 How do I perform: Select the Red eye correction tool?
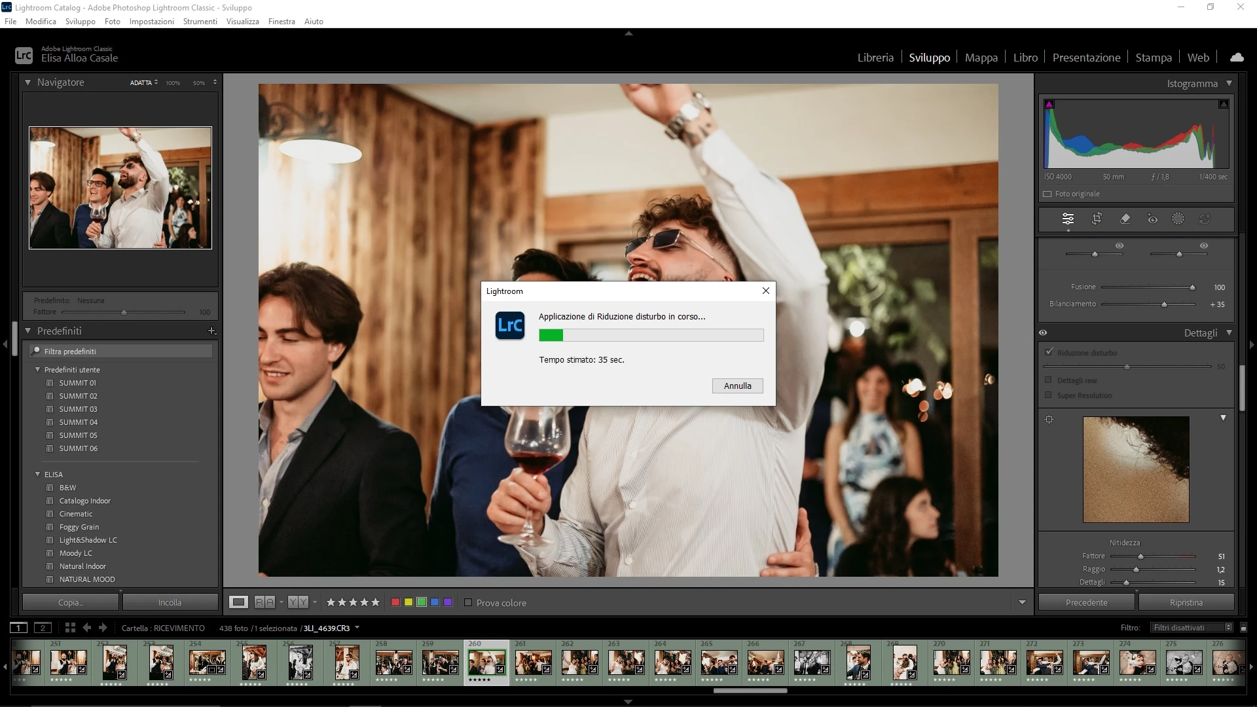point(1152,219)
